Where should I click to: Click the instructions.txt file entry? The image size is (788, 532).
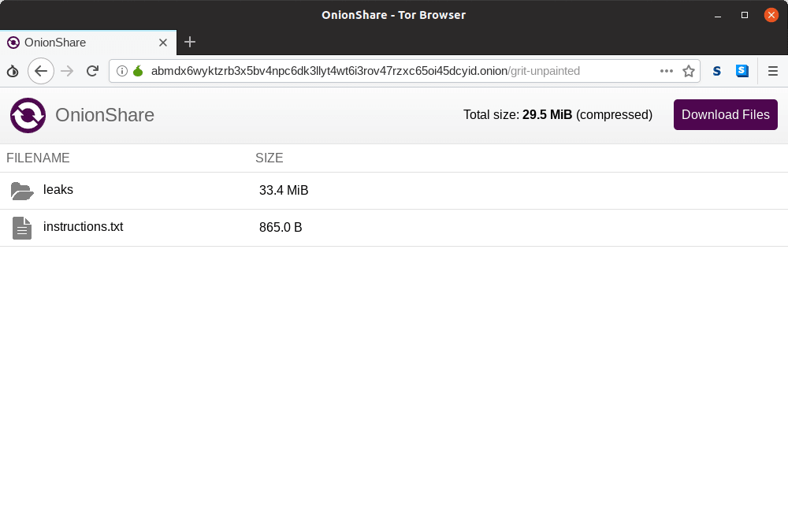pos(83,227)
